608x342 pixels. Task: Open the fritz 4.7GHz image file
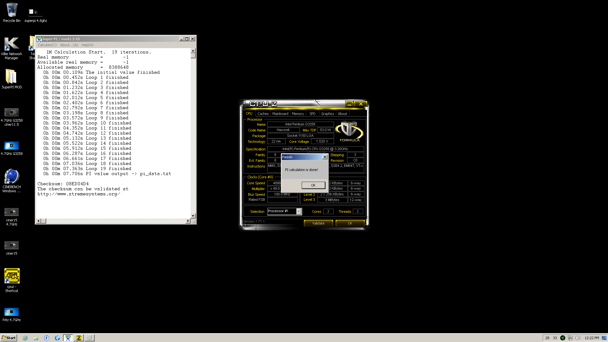12,314
